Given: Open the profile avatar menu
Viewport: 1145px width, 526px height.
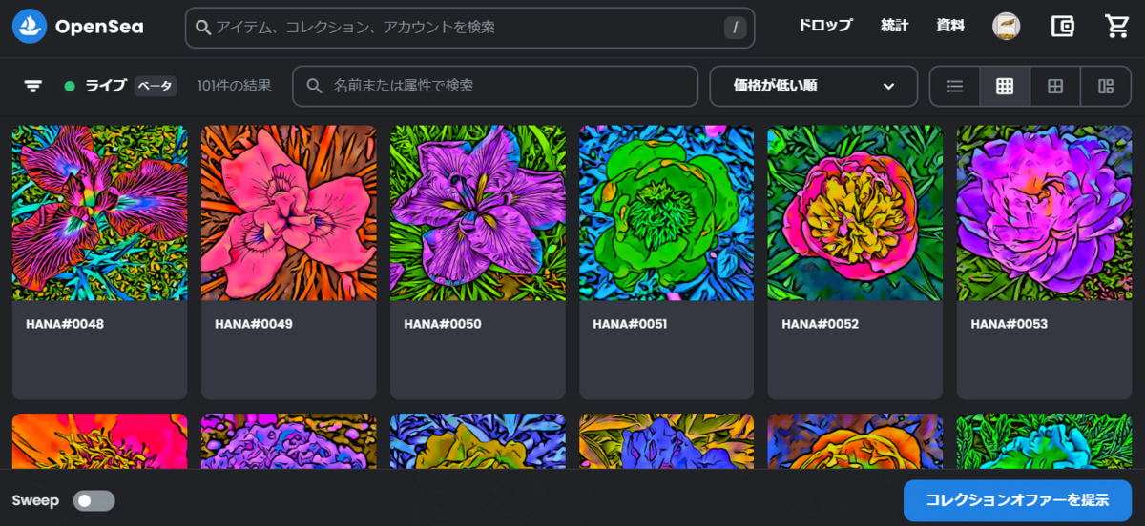Looking at the screenshot, I should click(x=1007, y=27).
